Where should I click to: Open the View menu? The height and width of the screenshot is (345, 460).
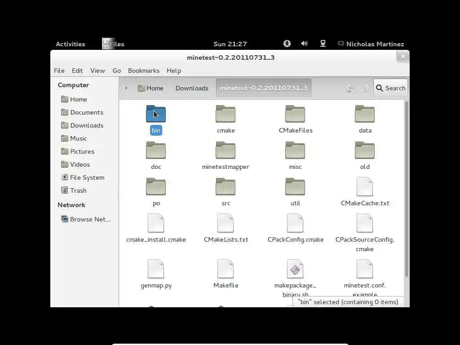tap(97, 71)
